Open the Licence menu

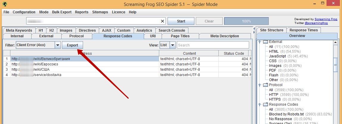(118, 12)
